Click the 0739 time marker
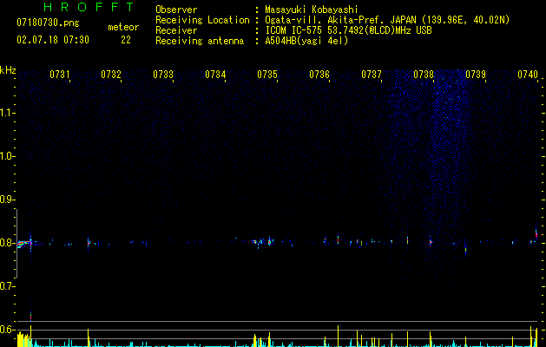546x347 pixels. point(476,74)
